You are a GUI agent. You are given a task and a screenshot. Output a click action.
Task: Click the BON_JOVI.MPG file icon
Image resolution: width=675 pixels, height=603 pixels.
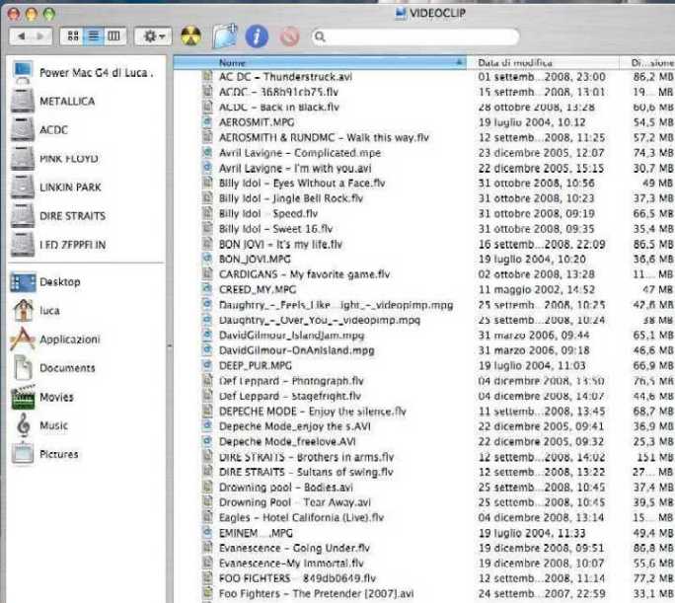click(x=207, y=259)
